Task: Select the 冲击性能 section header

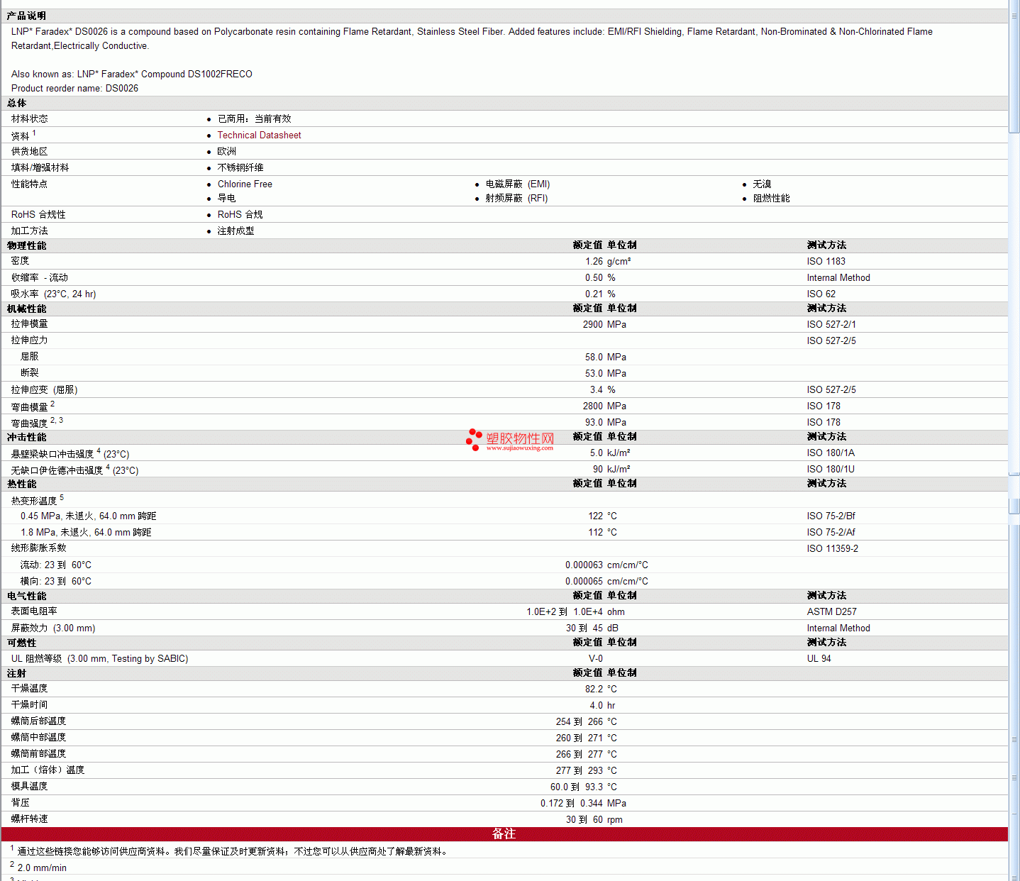Action: pyautogui.click(x=26, y=437)
